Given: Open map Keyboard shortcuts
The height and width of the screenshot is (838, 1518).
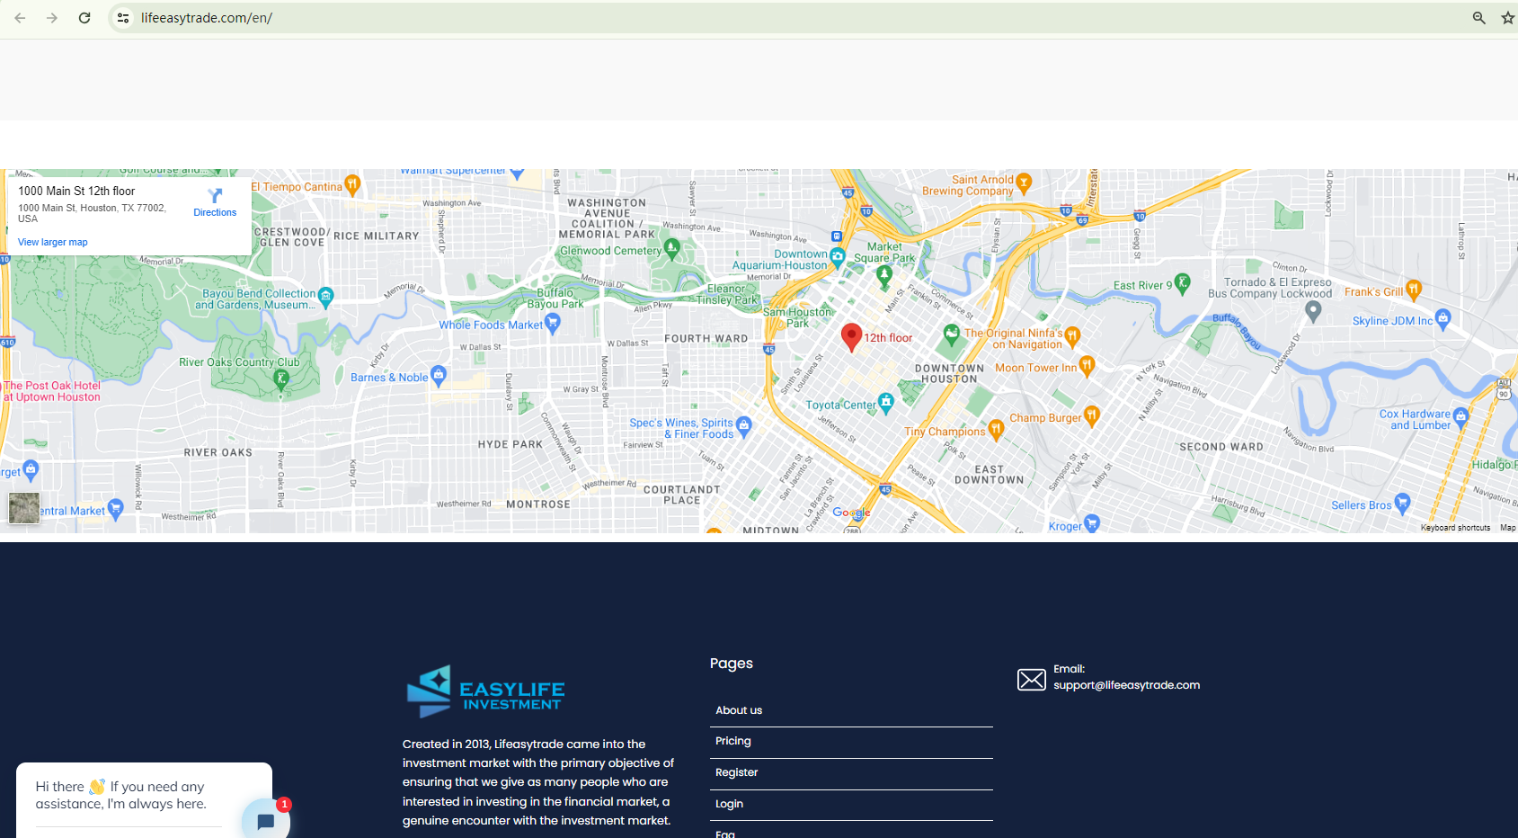Looking at the screenshot, I should [1455, 528].
